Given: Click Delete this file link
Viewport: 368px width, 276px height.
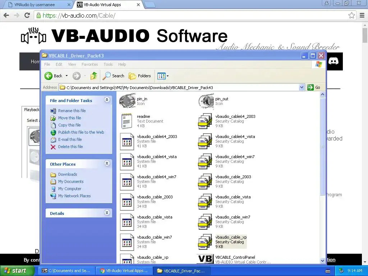Looking at the screenshot, I should pyautogui.click(x=70, y=147).
